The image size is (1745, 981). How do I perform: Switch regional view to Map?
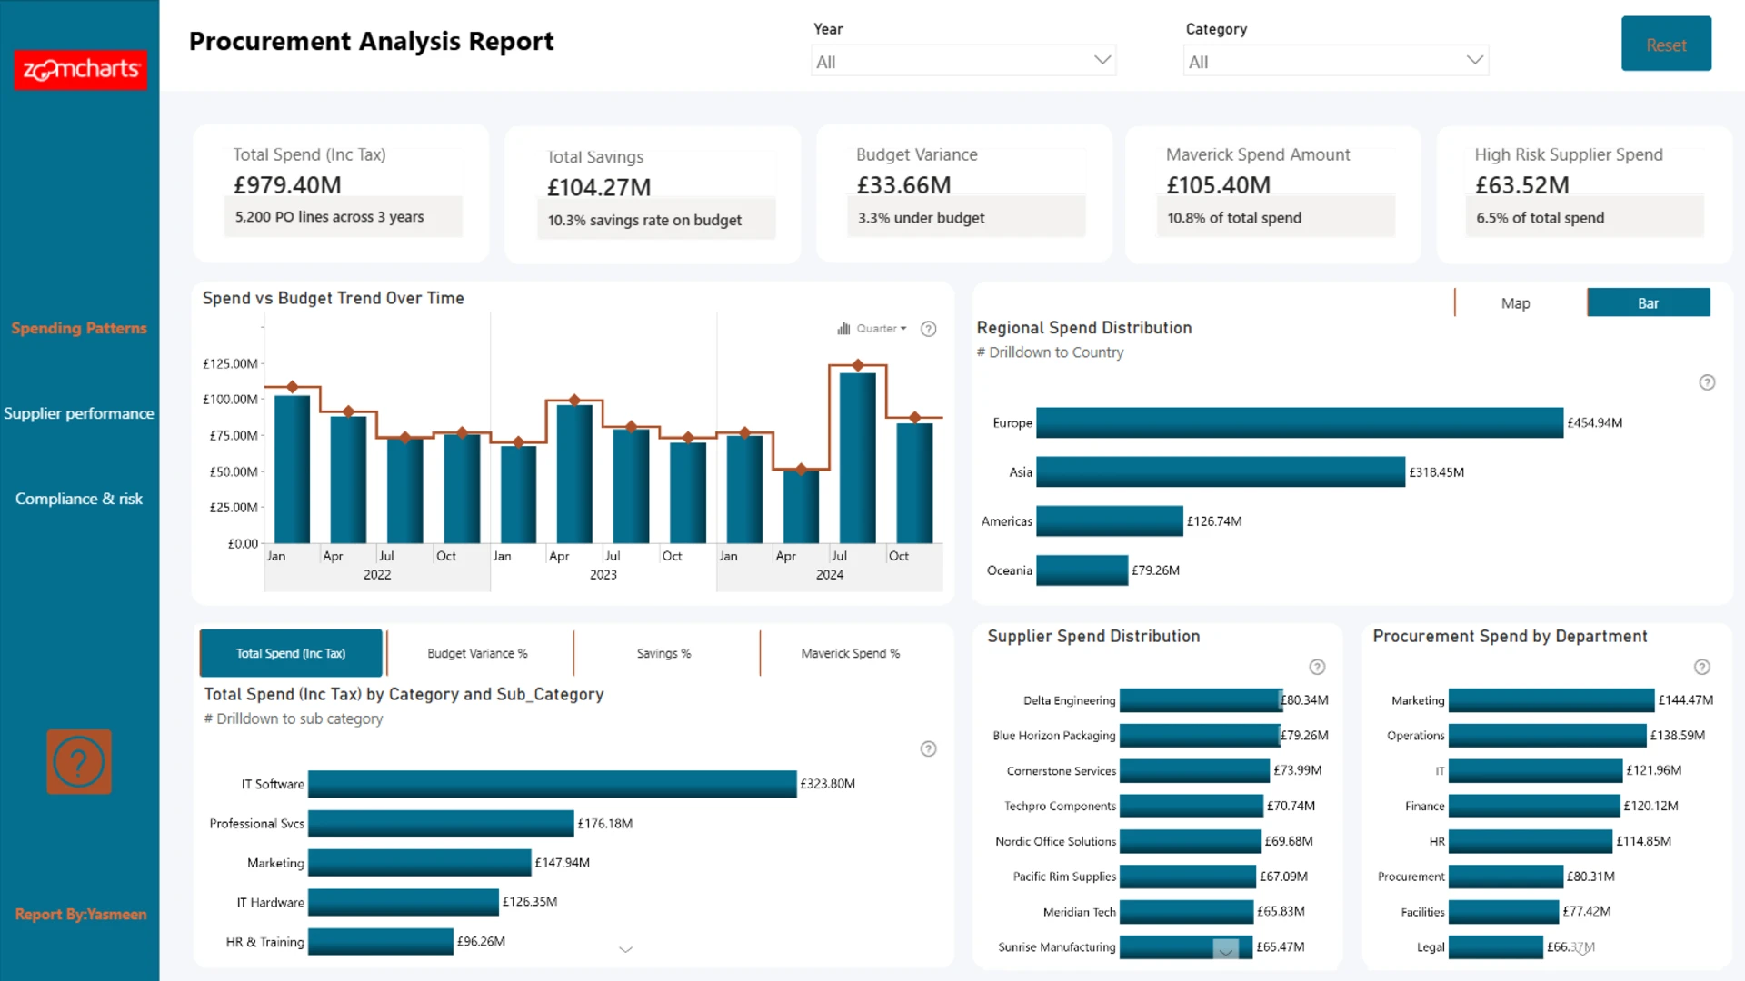(x=1515, y=302)
